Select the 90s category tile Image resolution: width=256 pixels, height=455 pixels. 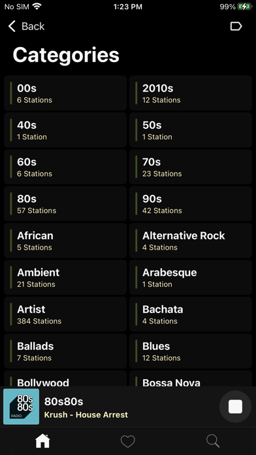tap(191, 204)
